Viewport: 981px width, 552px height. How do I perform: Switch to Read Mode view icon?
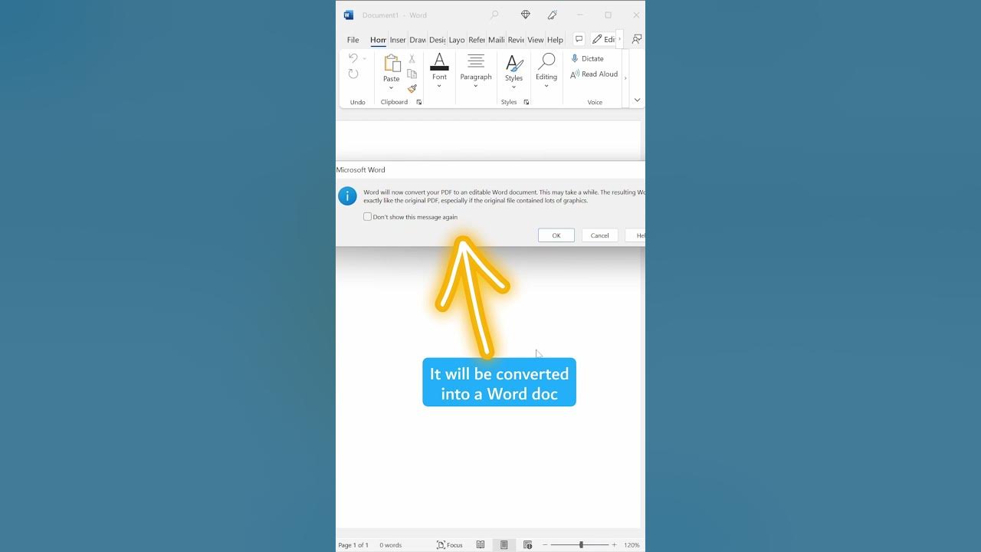pos(481,545)
